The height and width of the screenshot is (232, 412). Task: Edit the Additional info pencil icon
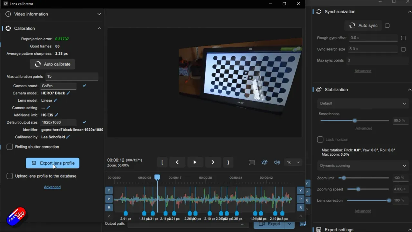point(56,115)
